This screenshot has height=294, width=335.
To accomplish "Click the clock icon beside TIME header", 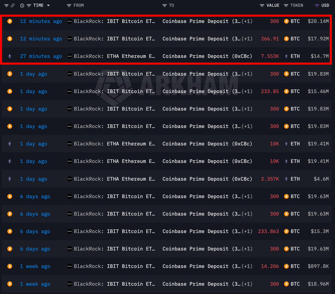I will point(22,5).
